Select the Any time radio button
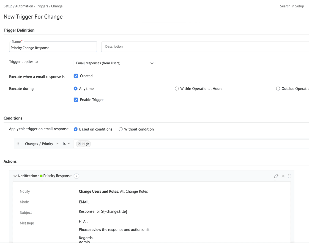309x246 pixels. pyautogui.click(x=76, y=89)
